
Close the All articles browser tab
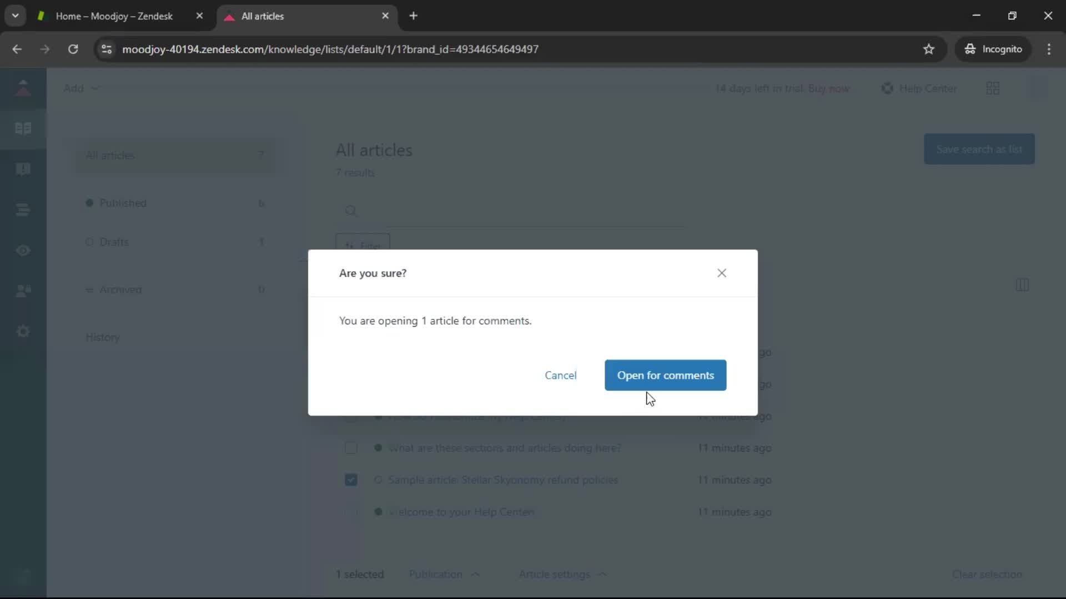[x=385, y=16]
